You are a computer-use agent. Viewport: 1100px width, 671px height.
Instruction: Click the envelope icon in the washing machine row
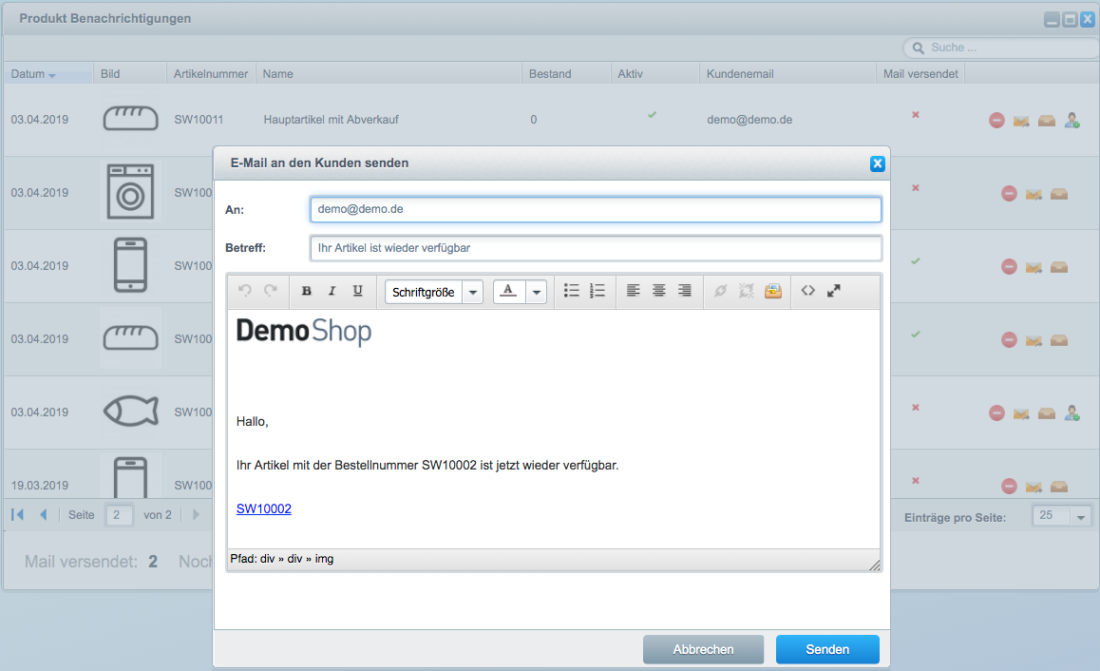(x=1034, y=194)
